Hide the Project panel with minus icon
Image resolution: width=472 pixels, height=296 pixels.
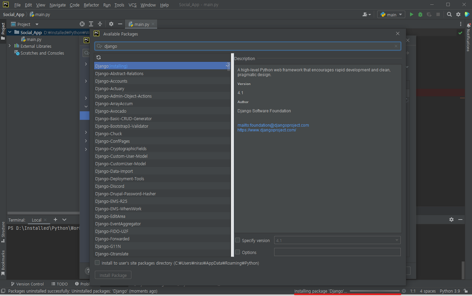[120, 24]
